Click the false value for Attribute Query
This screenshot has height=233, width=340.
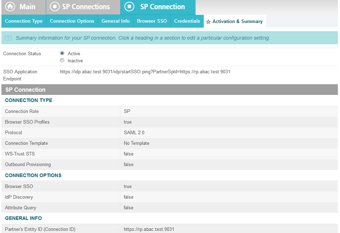(128, 208)
